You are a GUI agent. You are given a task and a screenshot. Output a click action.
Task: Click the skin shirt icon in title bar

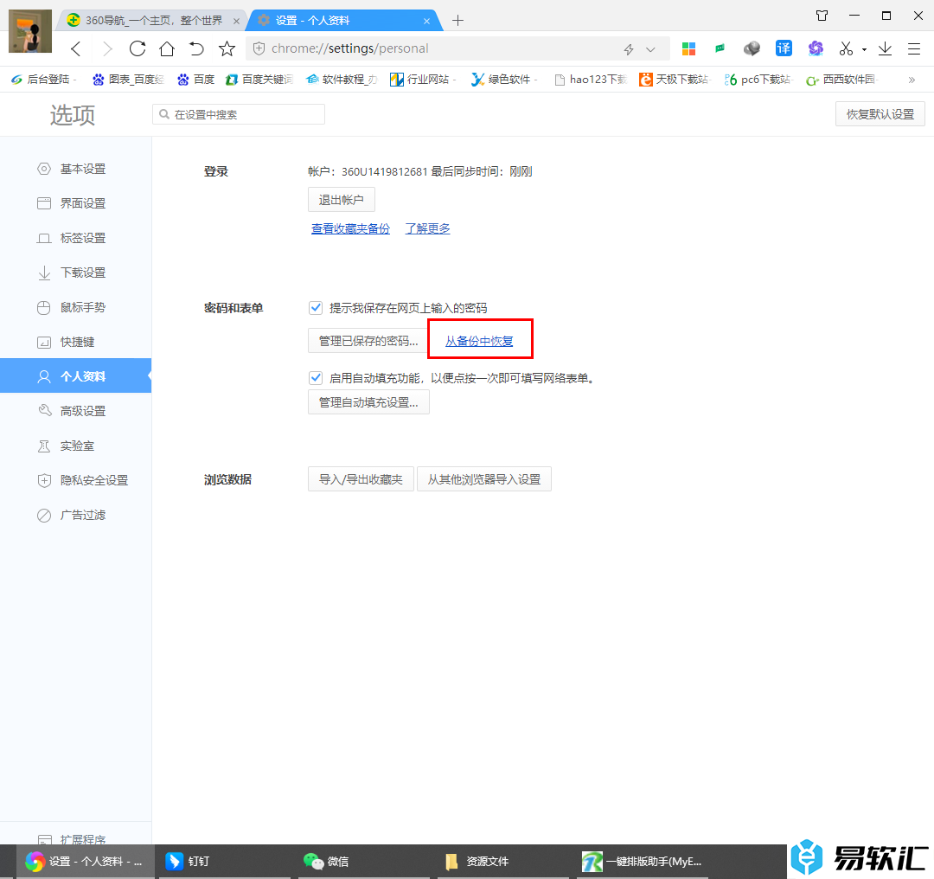822,16
